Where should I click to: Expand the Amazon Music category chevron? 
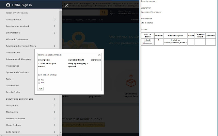(x=54, y=20)
